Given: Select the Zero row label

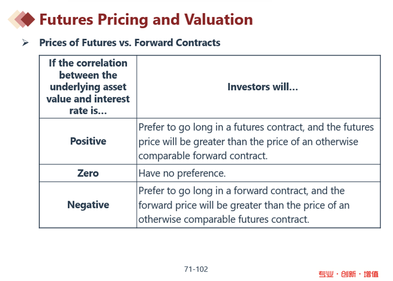Looking at the screenshot, I should [x=88, y=173].
